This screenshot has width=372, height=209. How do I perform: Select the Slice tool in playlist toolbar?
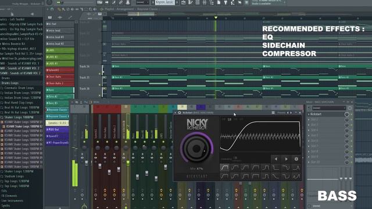81,9
